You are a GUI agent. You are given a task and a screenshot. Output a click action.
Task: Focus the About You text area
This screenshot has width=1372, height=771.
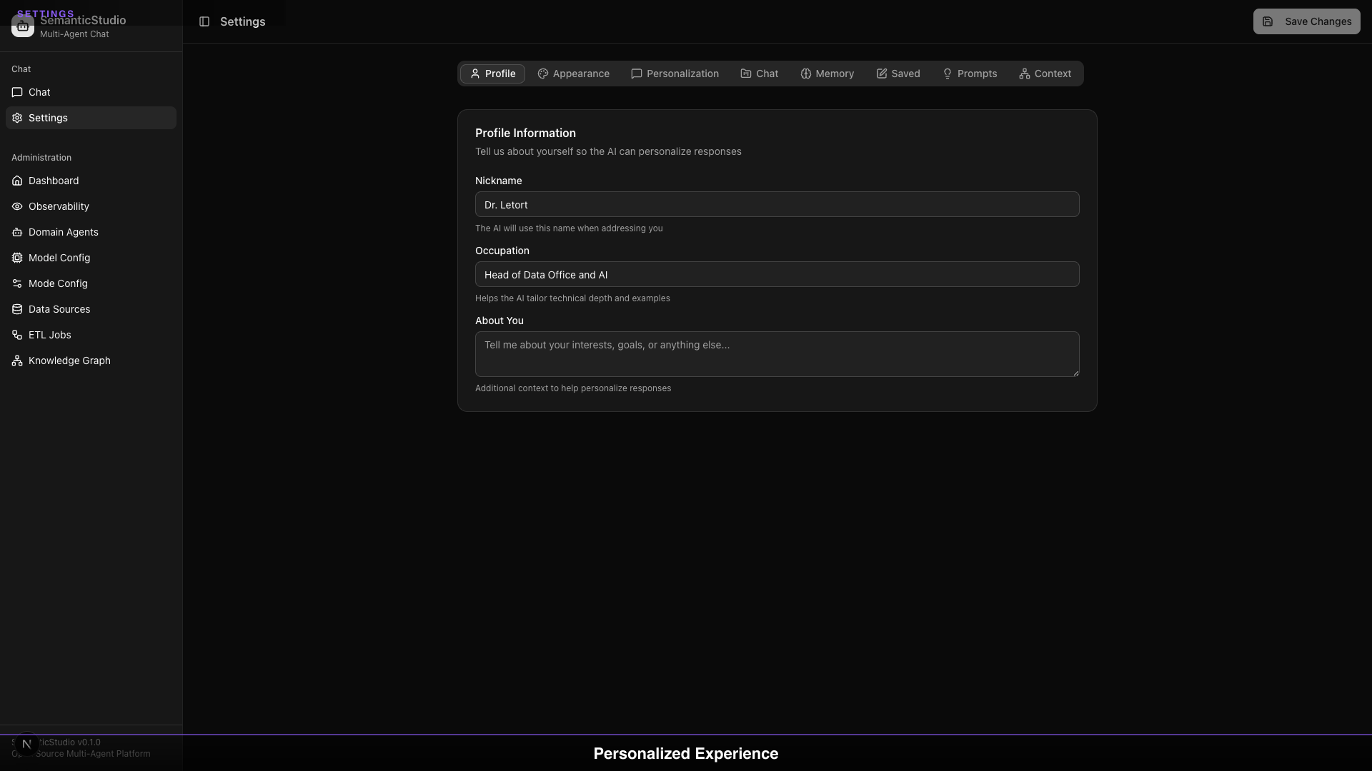[x=777, y=354]
